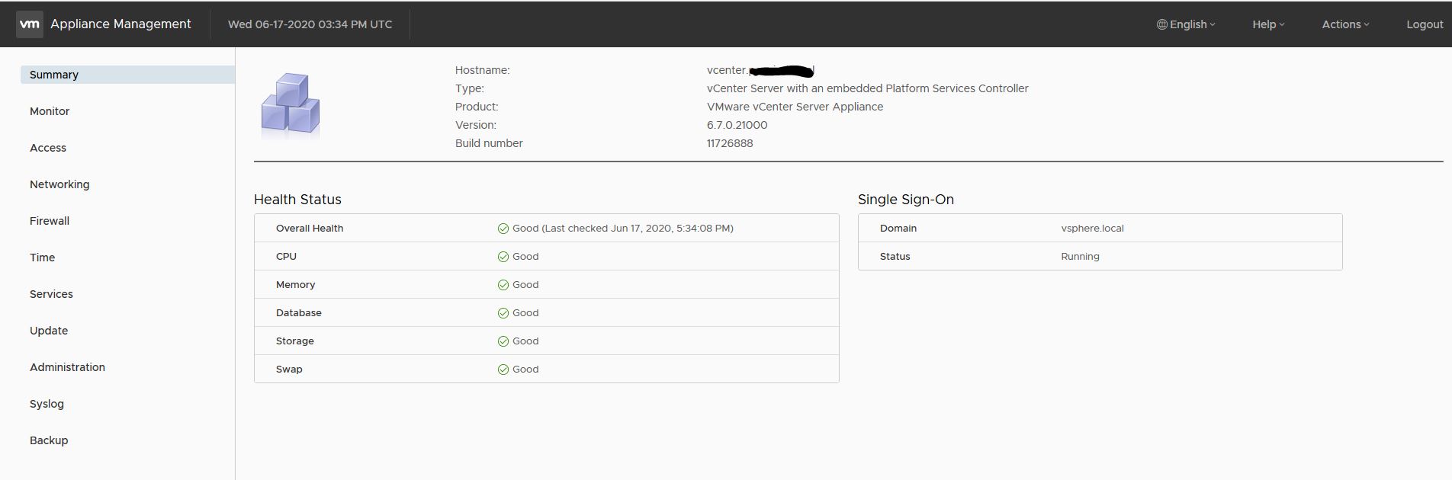Click the Version: label

tap(476, 125)
